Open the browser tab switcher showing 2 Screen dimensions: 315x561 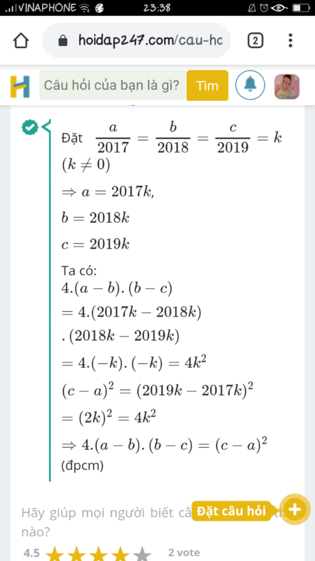pyautogui.click(x=255, y=40)
